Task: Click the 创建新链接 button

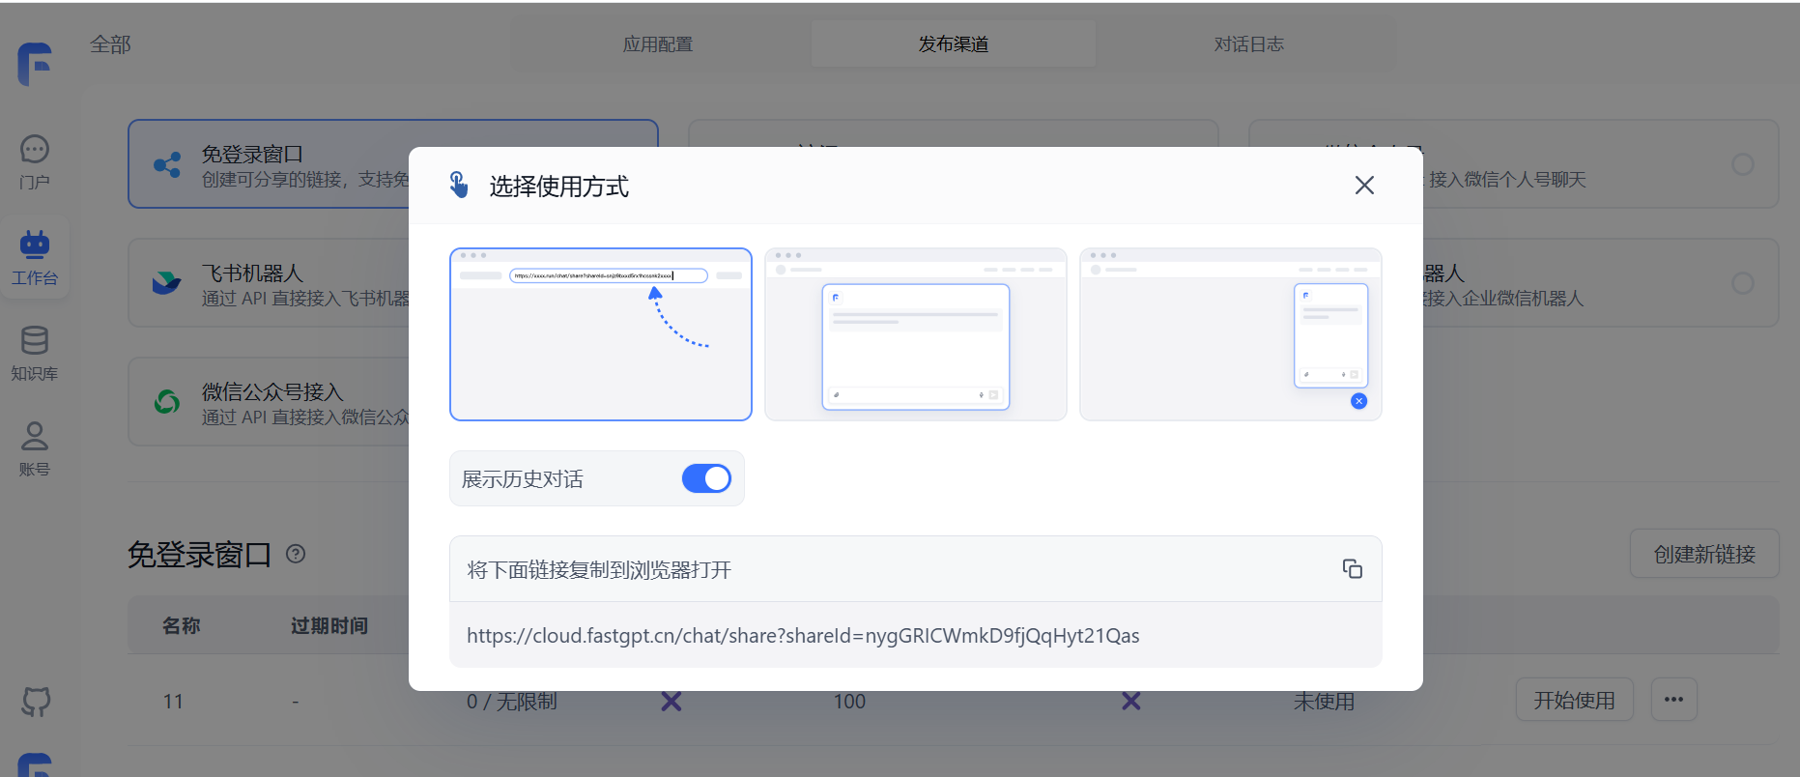Action: click(x=1704, y=554)
